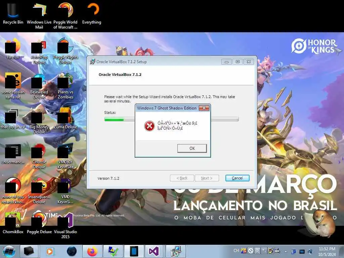Select the 'some russian ran a rat' desktop icon

coord(13,86)
